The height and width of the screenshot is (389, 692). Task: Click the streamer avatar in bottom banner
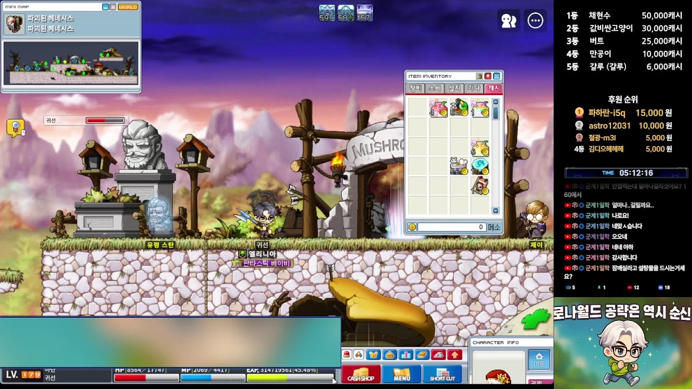coord(623,352)
